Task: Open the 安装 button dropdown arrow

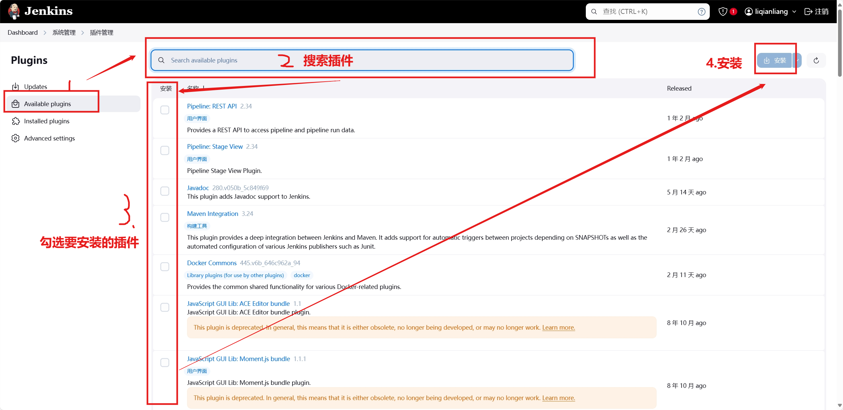Action: pos(798,61)
